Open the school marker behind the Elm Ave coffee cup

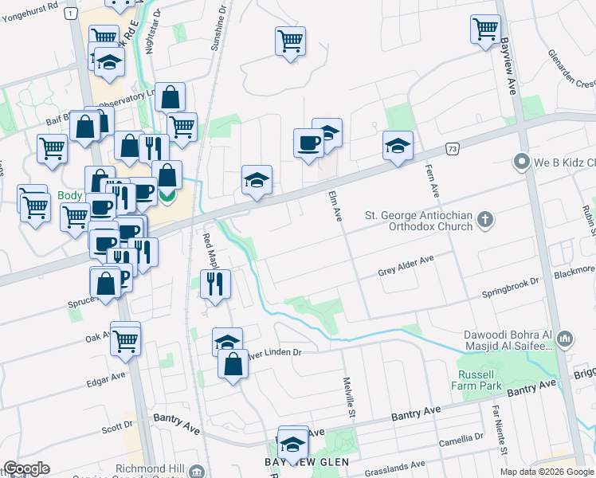pyautogui.click(x=331, y=131)
